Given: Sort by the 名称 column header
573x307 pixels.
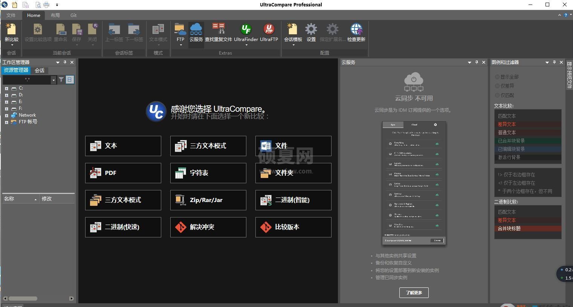Looking at the screenshot, I should tap(20, 199).
